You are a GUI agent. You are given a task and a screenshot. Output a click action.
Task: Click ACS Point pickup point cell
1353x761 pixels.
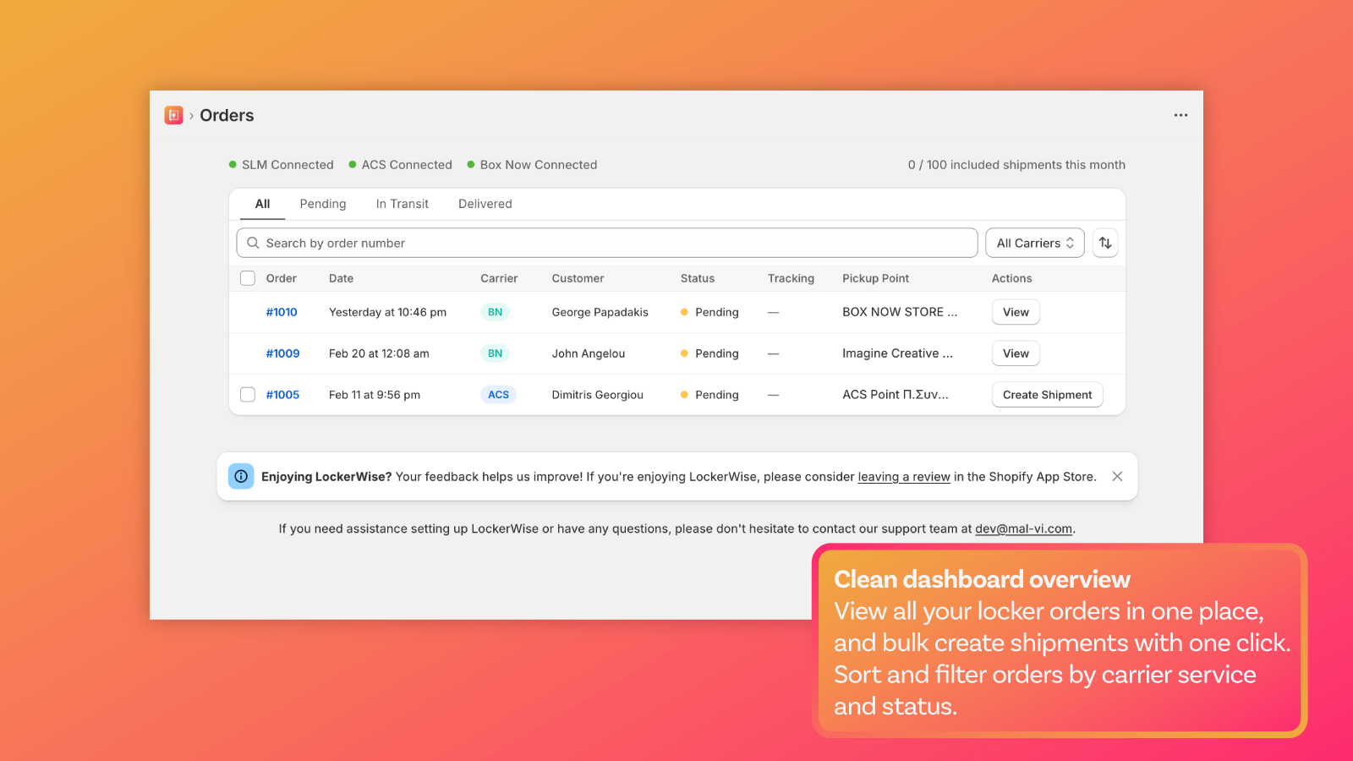point(895,395)
